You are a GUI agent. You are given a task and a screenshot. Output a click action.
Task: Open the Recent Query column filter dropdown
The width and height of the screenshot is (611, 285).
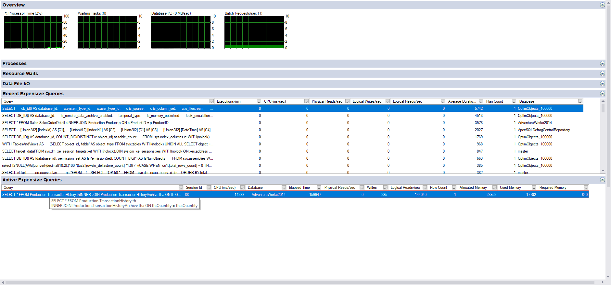coord(211,101)
